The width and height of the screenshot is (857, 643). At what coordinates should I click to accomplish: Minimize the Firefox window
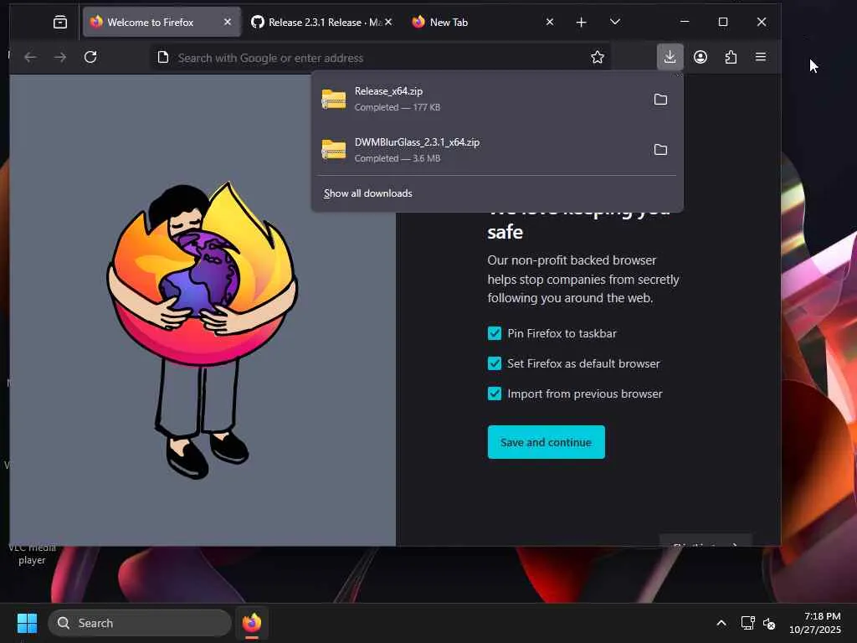tap(685, 22)
